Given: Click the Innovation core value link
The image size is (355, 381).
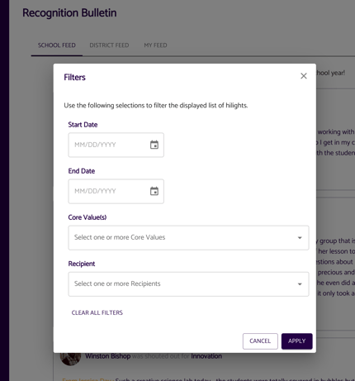Looking at the screenshot, I should coord(206,356).
